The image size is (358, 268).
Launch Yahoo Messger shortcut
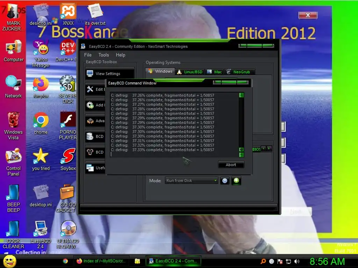[41, 53]
